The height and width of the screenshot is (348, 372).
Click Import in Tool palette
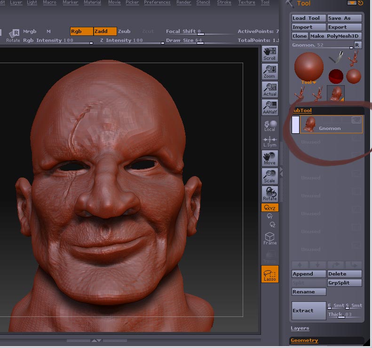click(x=309, y=27)
